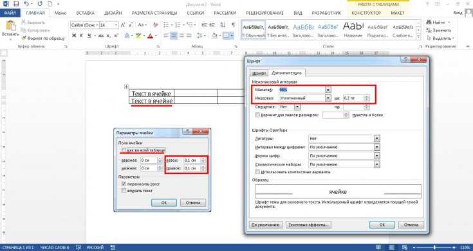Toggle italic К formatting
The image size is (473, 251).
tap(82, 35)
